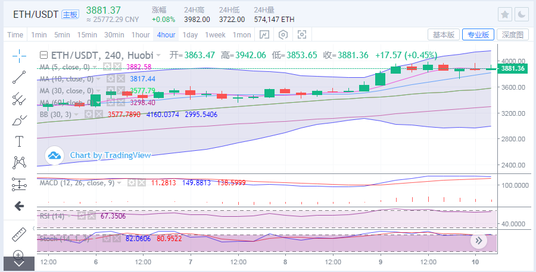Click the scroll-to-latest double arrow button

pyautogui.click(x=478, y=241)
